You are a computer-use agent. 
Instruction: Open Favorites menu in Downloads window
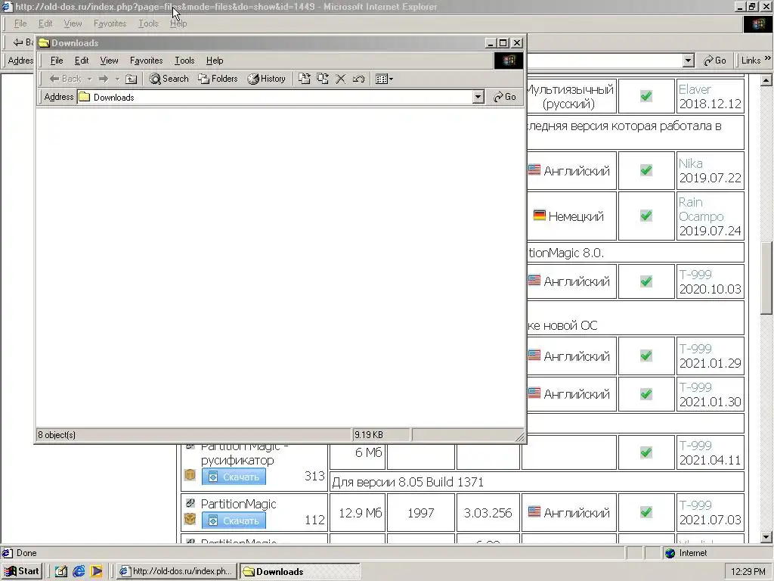point(146,61)
